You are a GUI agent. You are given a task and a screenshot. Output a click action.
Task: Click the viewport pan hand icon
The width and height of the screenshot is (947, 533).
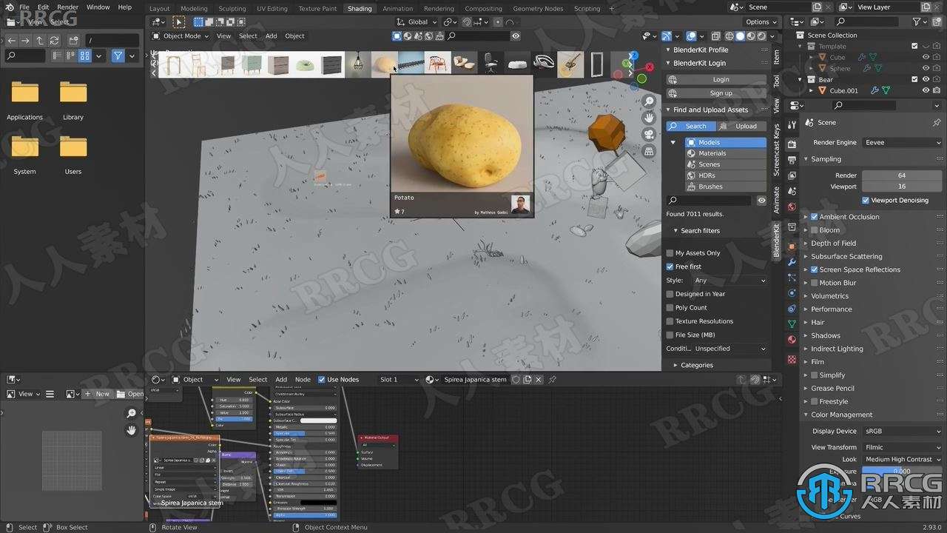649,118
